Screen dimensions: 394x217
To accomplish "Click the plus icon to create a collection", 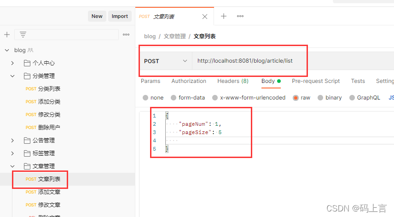I will [7, 35].
